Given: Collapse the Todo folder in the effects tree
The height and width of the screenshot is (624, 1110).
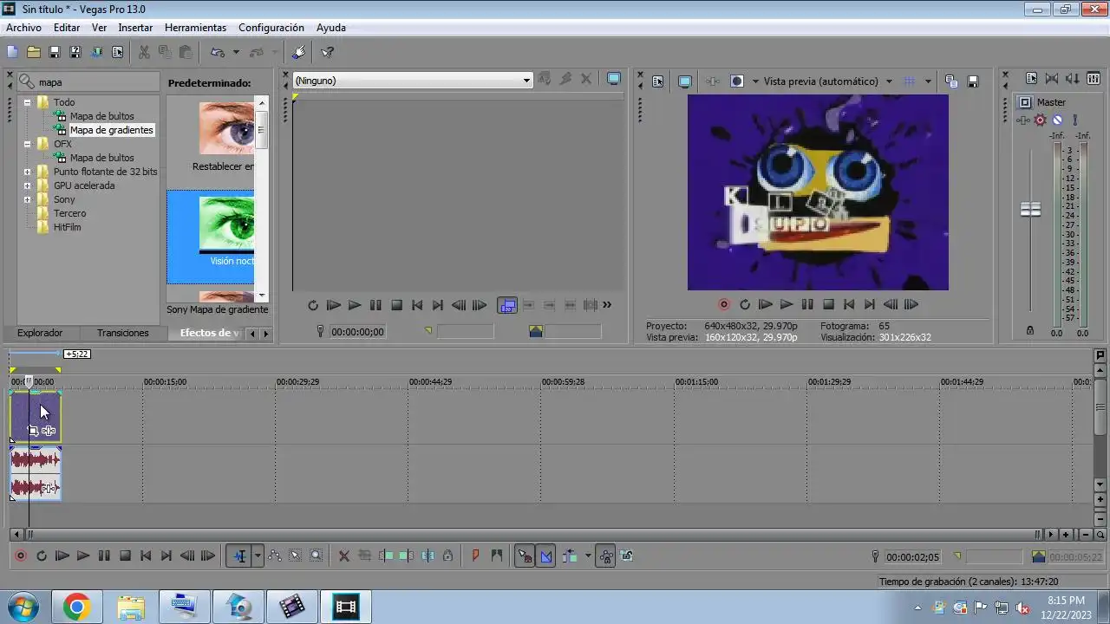Looking at the screenshot, I should click(x=27, y=102).
